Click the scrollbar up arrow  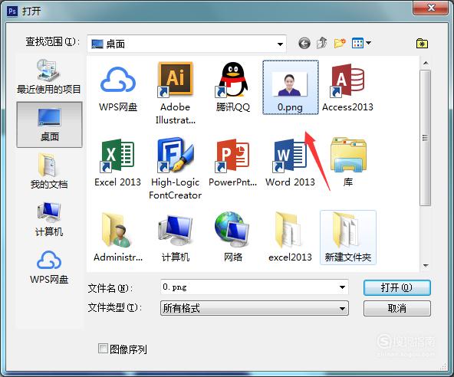click(x=426, y=63)
